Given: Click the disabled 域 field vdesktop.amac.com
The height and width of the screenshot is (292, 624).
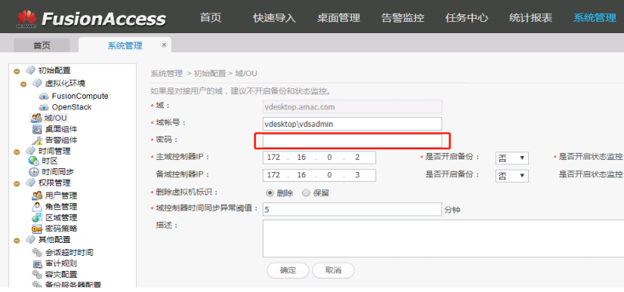Looking at the screenshot, I should point(352,106).
